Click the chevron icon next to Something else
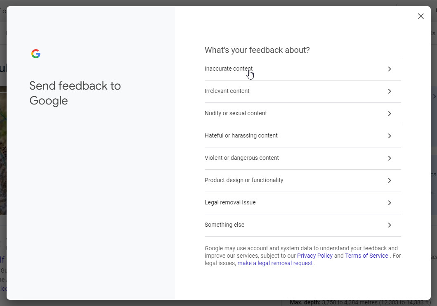The width and height of the screenshot is (437, 306). click(x=389, y=225)
